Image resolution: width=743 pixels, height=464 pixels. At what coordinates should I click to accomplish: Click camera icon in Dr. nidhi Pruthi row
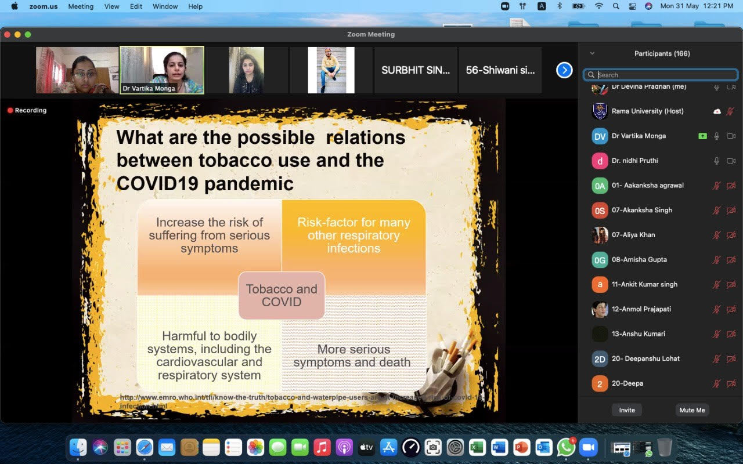(x=731, y=161)
